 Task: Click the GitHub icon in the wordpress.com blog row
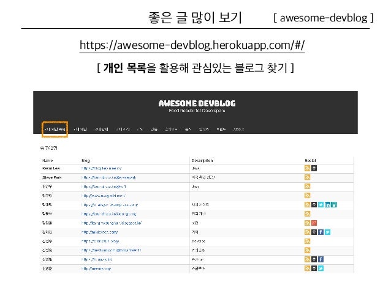314,205
